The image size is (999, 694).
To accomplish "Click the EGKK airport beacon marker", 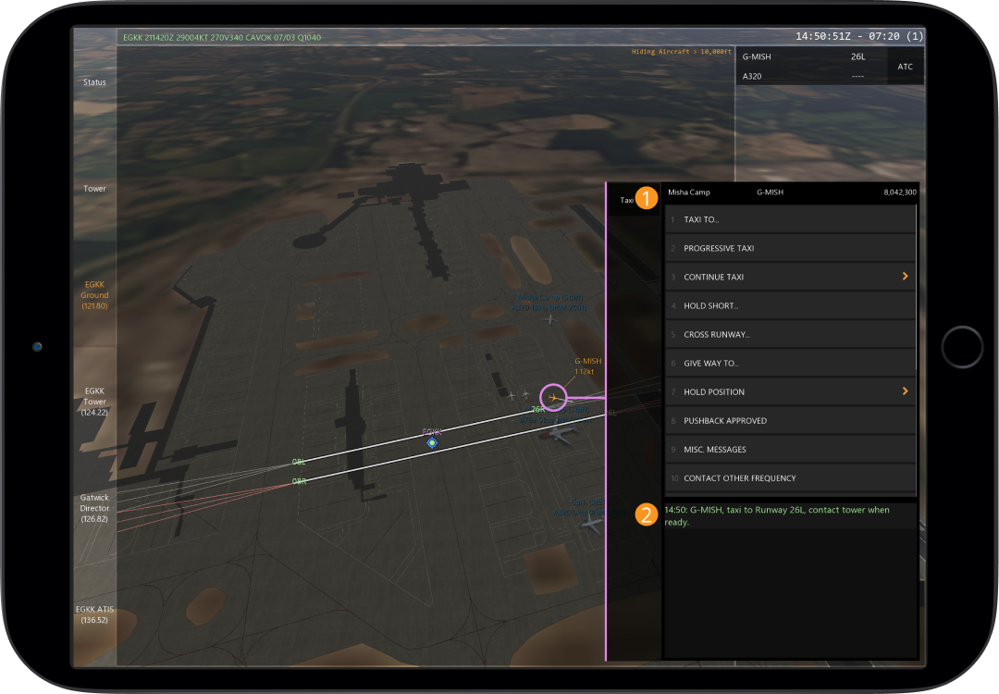I will click(x=431, y=443).
